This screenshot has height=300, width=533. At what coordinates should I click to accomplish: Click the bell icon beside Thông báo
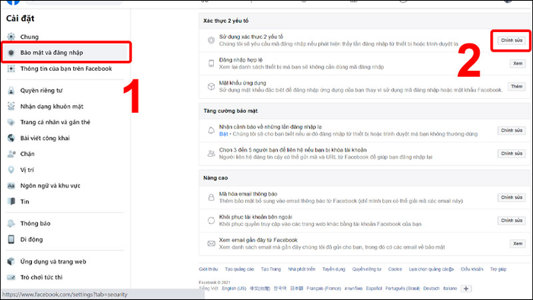(x=11, y=223)
